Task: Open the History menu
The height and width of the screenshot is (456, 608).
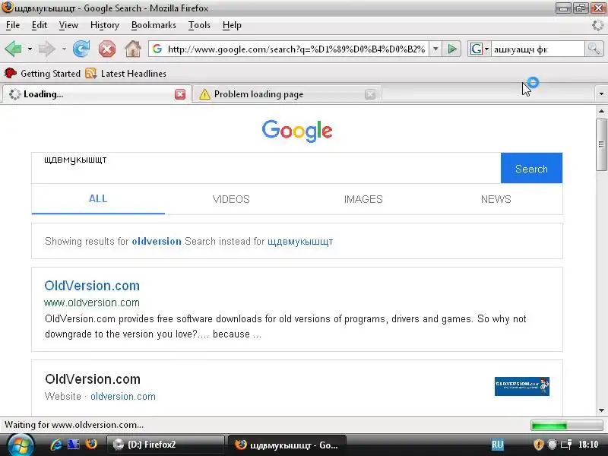Action: coord(105,25)
